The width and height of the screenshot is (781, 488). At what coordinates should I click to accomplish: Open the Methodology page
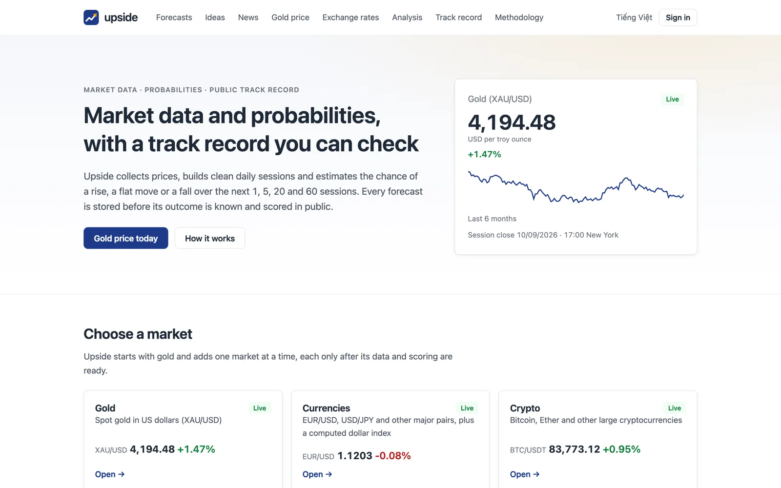click(519, 18)
